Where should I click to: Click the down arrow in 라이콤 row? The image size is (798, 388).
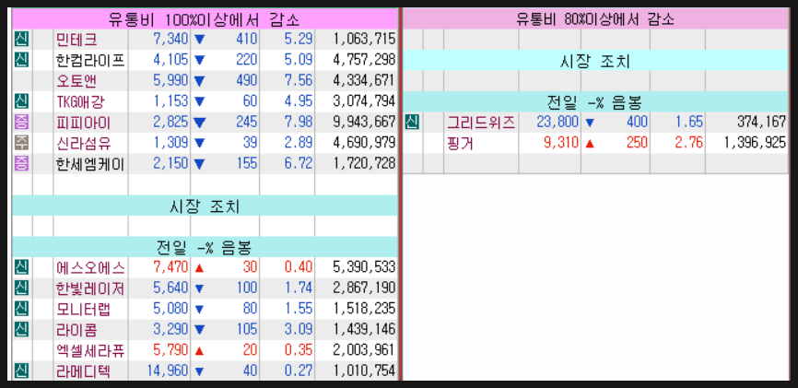click(199, 330)
